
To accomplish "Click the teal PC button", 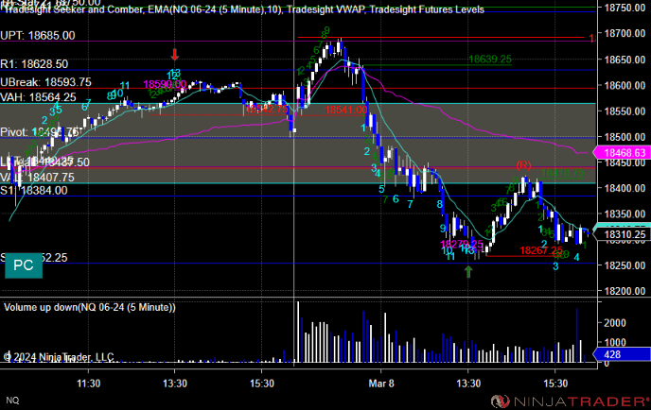I will [x=24, y=265].
